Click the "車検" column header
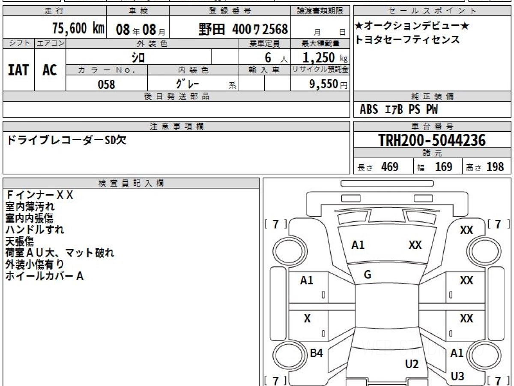Viewport: 514px width, 386px height. coord(137,11)
